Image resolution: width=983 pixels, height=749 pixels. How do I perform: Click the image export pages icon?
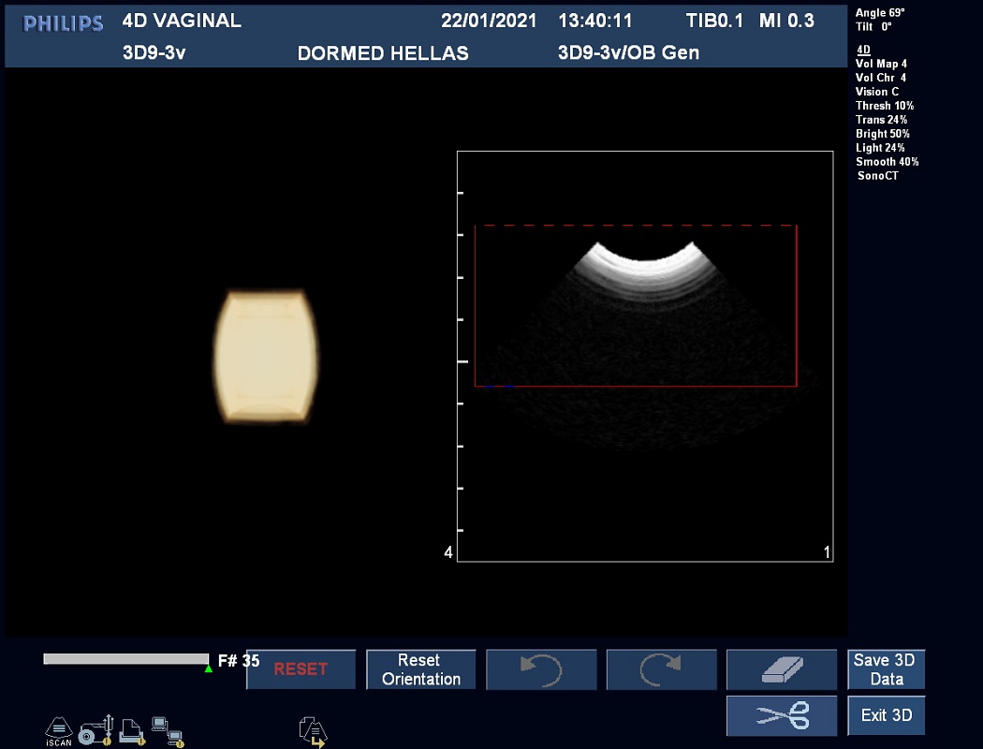pyautogui.click(x=312, y=730)
